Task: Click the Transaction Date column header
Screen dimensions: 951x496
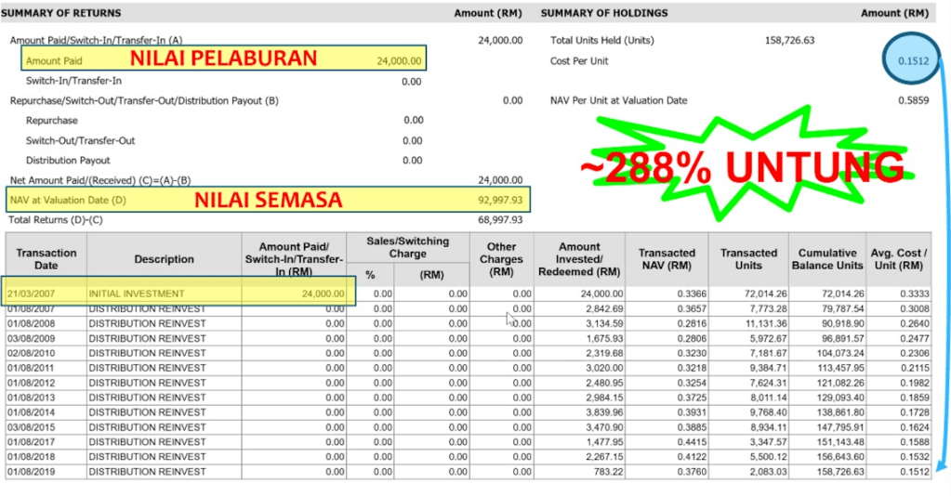Action: [46, 259]
